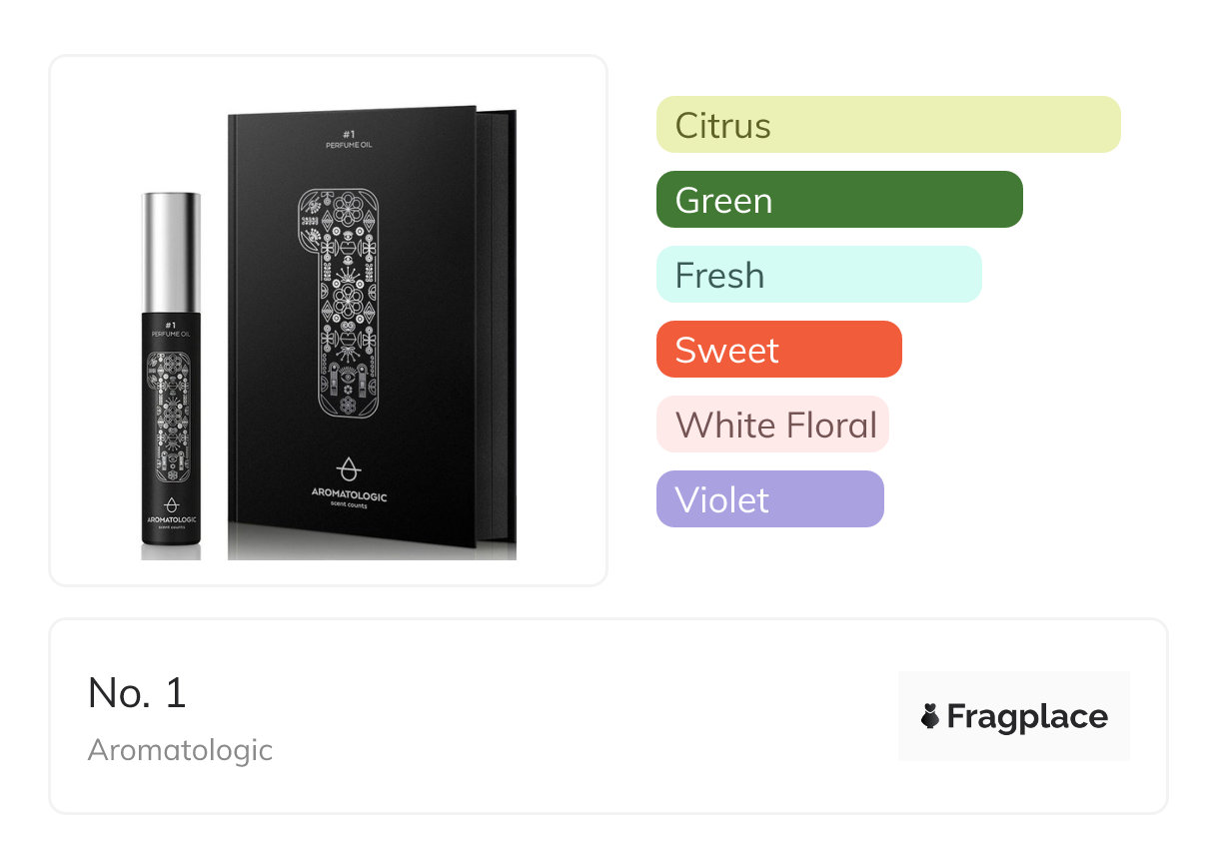Viewport: 1217px width, 863px height.
Task: Click the Fragplace bottle logo icon
Action: [x=930, y=716]
